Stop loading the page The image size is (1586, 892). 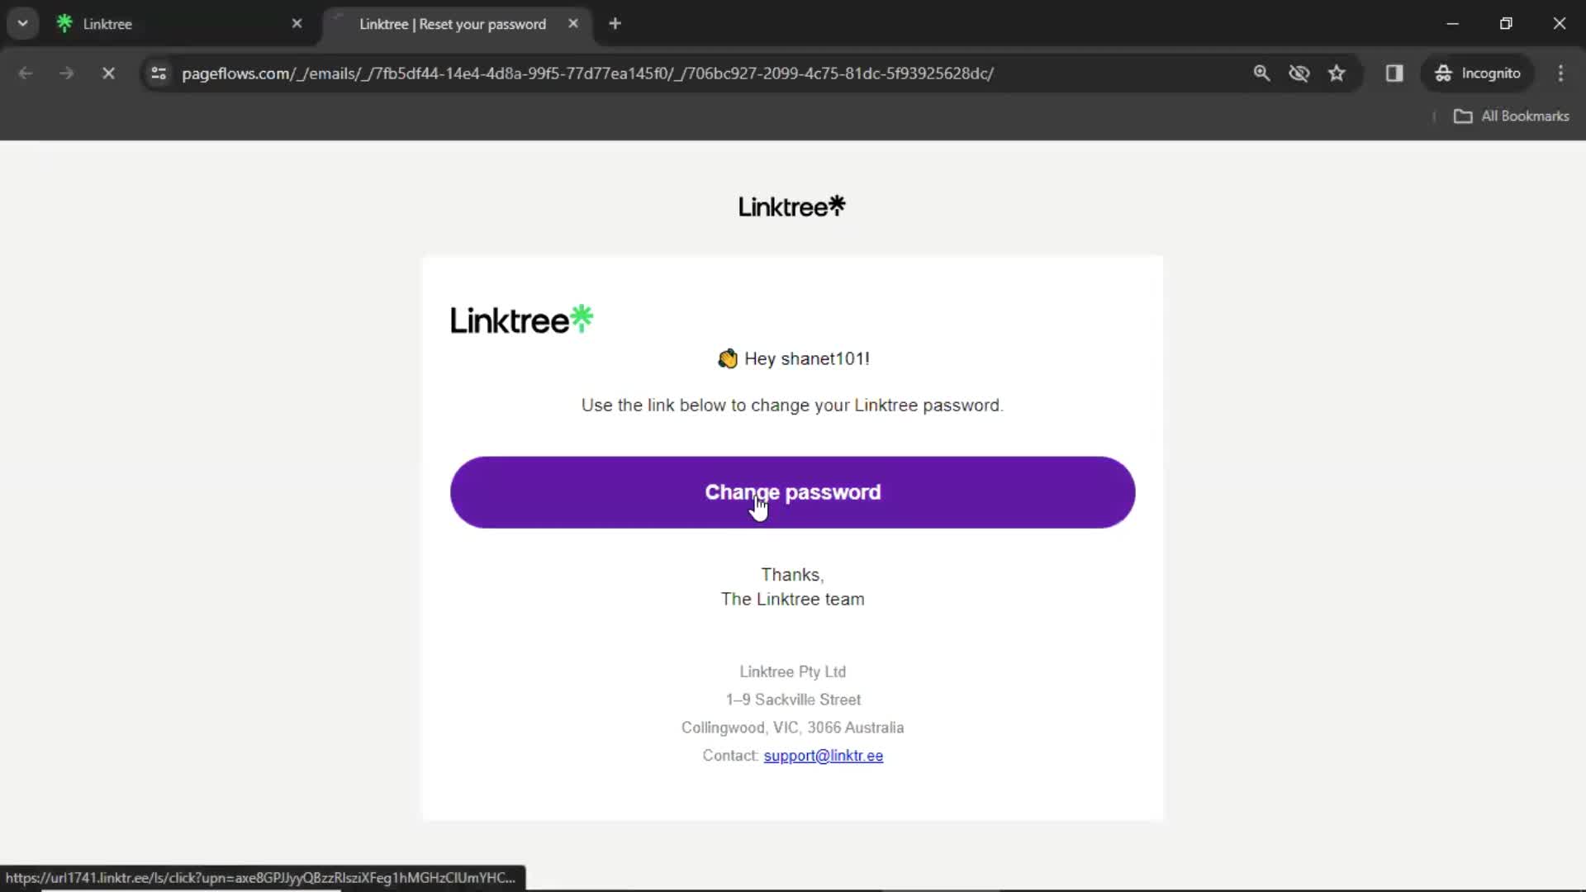click(x=108, y=74)
